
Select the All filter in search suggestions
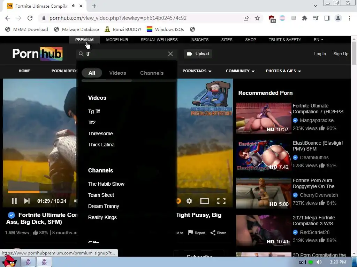click(x=92, y=73)
